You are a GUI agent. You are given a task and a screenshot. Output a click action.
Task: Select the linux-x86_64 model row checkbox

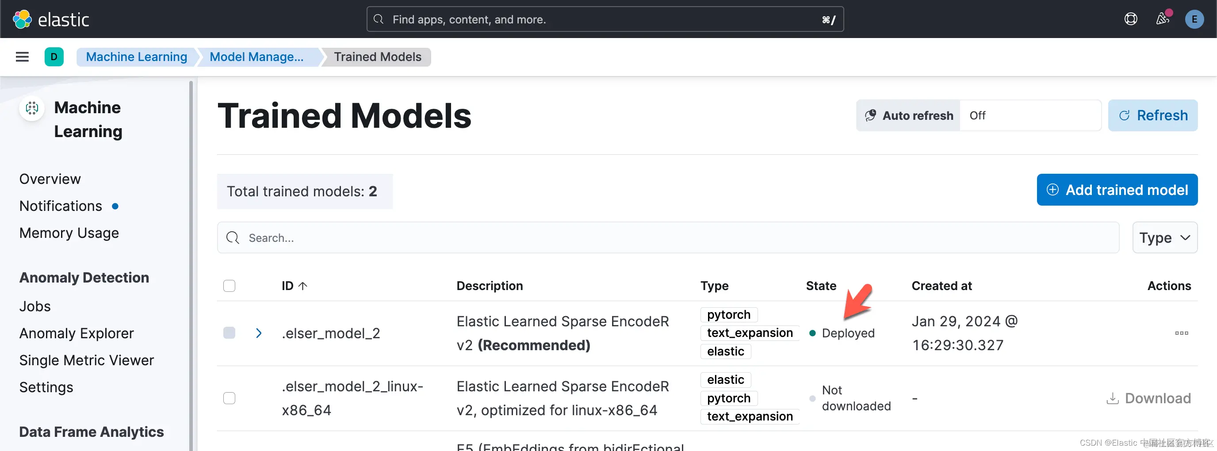[x=229, y=398]
